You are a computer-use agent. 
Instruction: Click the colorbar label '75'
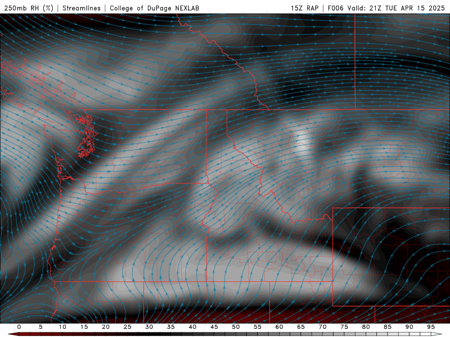[344, 327]
